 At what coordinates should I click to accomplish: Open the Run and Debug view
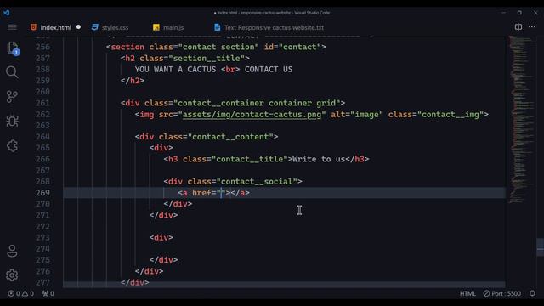(x=12, y=121)
